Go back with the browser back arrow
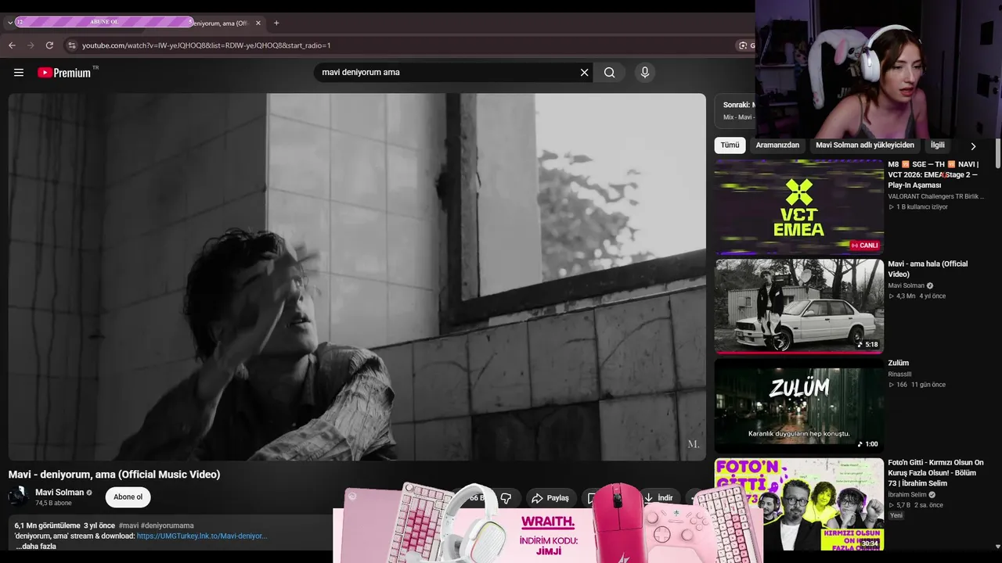 [12, 45]
